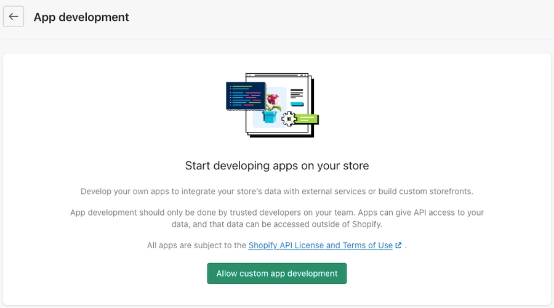Click the external link icon after Terms of Use

tap(399, 245)
